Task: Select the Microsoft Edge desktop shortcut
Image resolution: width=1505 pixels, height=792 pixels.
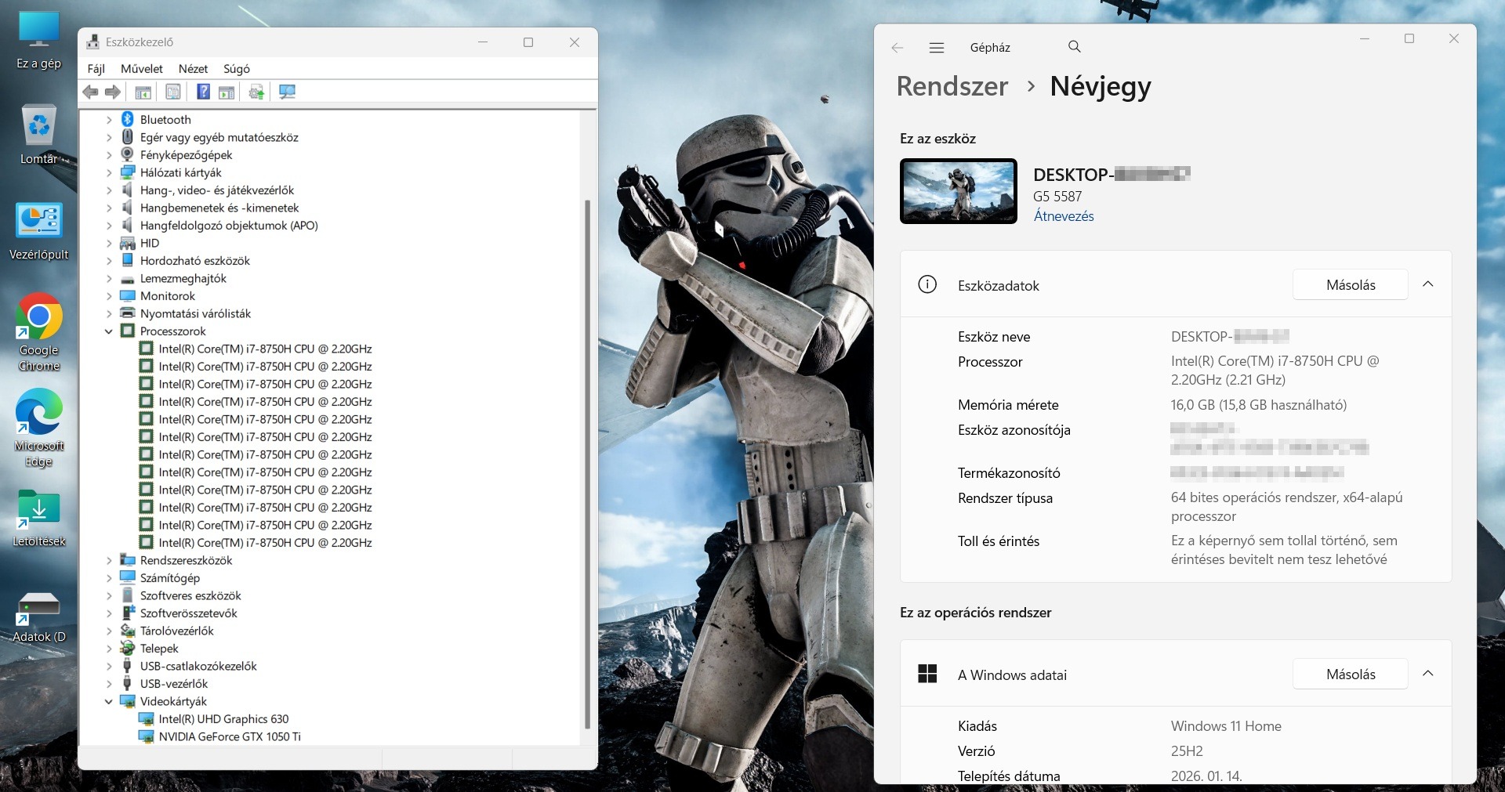Action: [39, 428]
